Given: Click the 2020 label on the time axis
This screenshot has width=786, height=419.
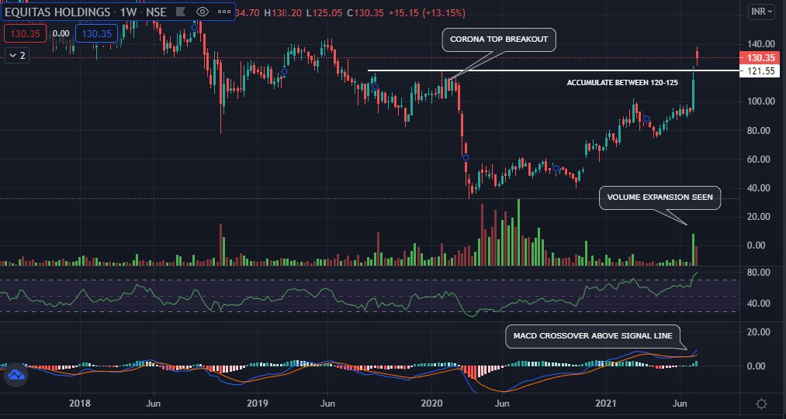Looking at the screenshot, I should (x=432, y=403).
